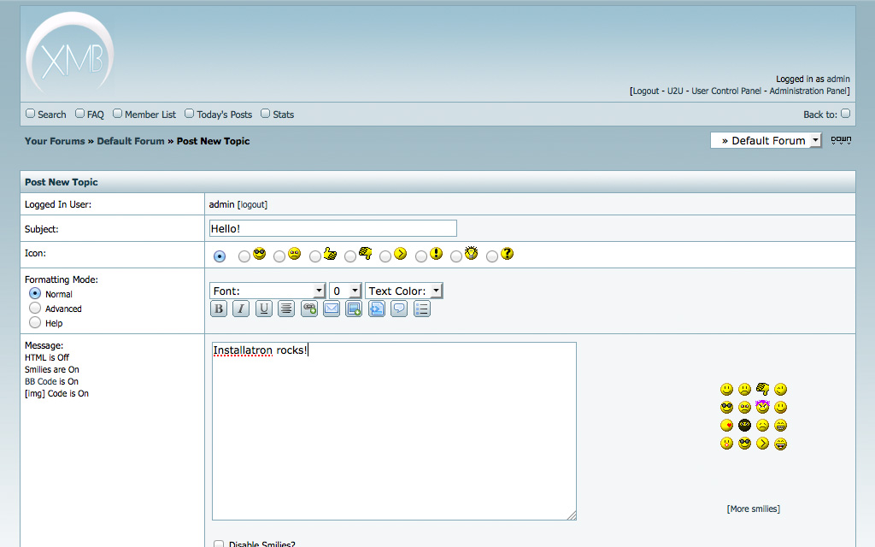Screen dimensions: 875x547
Task: Check the Disable Smilies option
Action: point(219,543)
